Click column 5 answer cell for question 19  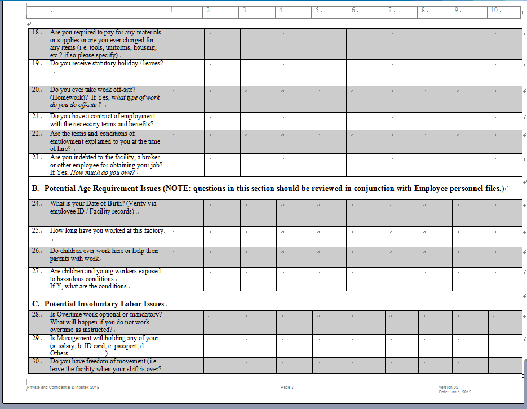pyautogui.click(x=330, y=72)
